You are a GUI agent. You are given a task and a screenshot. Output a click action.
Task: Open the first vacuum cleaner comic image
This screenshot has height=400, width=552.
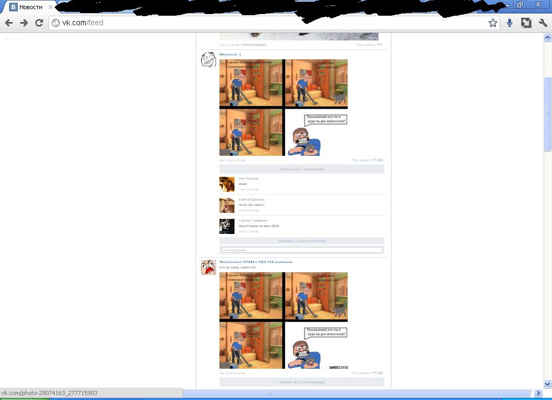284,107
